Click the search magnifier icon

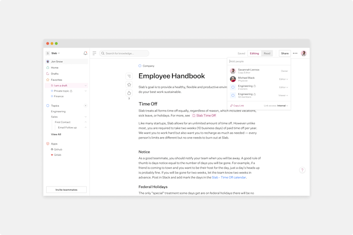pyautogui.click(x=103, y=53)
